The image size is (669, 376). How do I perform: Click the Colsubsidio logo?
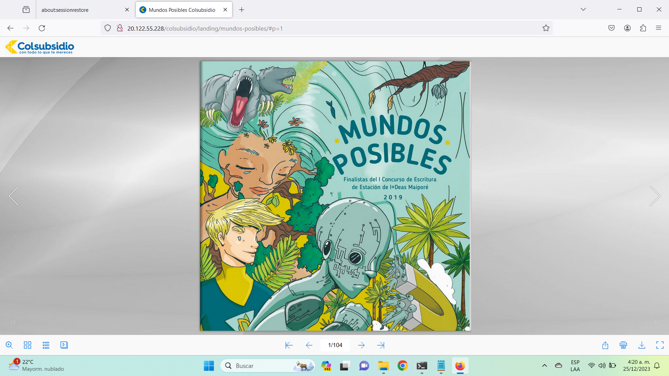pos(40,47)
